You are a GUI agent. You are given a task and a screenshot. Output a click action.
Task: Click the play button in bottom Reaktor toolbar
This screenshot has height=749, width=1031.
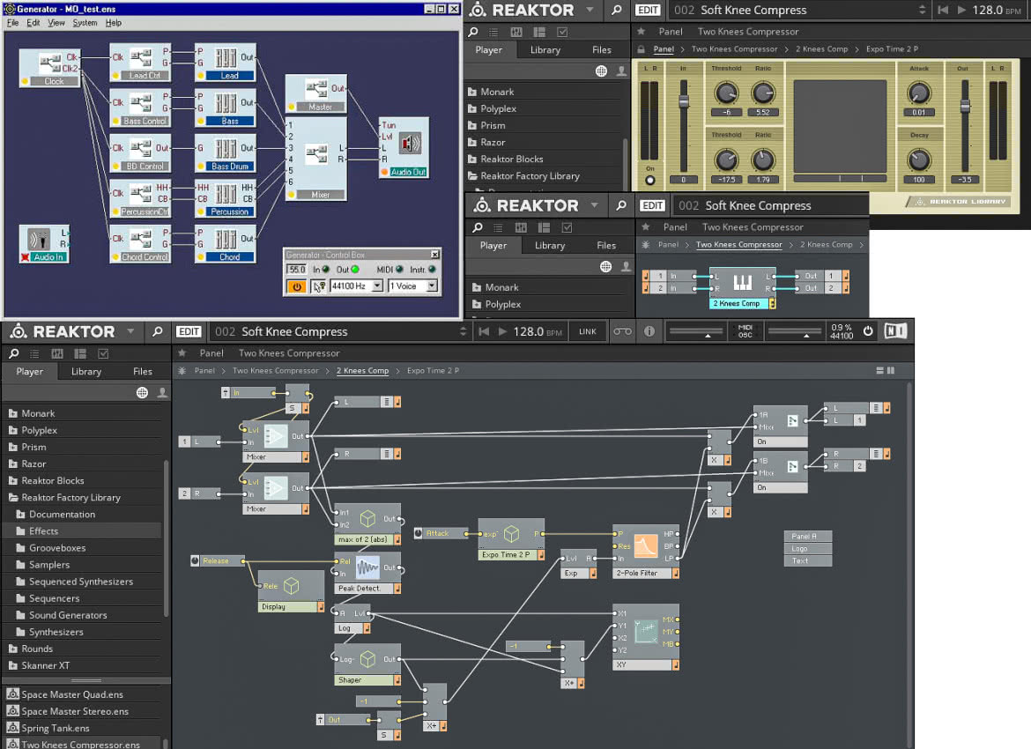[502, 331]
